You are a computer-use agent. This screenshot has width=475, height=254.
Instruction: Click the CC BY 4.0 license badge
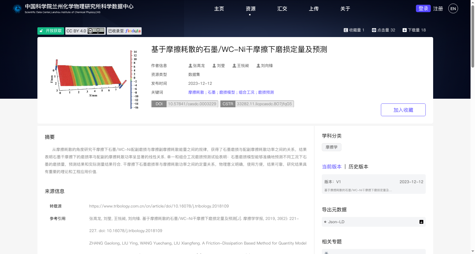[85, 31]
